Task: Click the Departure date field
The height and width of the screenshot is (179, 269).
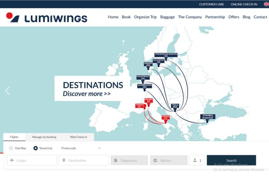Action: tap(130, 160)
